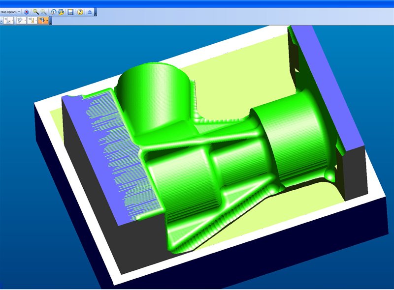Toggle the orange highlighted verification mode button
Screen dimensions: 394x290
tap(42, 21)
